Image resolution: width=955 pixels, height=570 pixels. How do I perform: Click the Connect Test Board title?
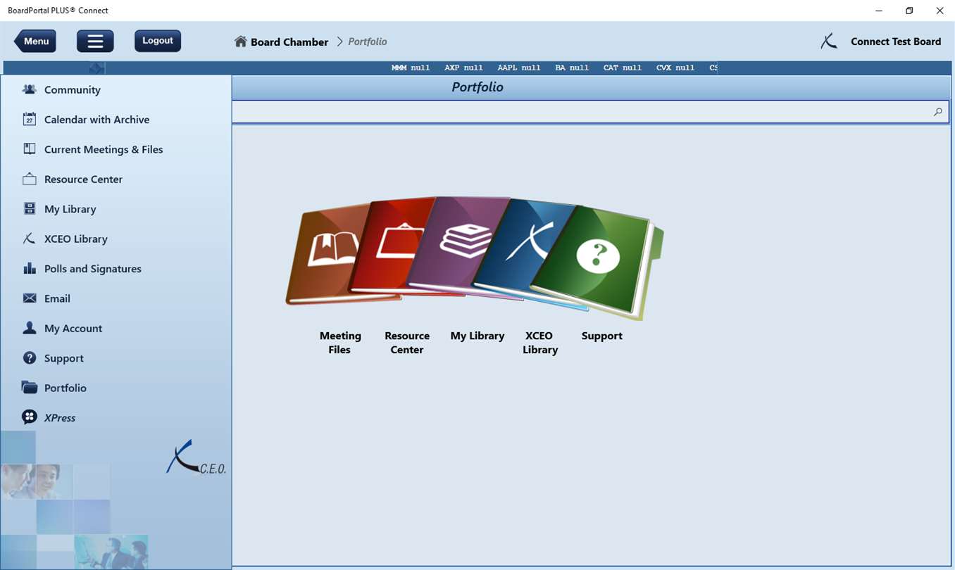896,42
